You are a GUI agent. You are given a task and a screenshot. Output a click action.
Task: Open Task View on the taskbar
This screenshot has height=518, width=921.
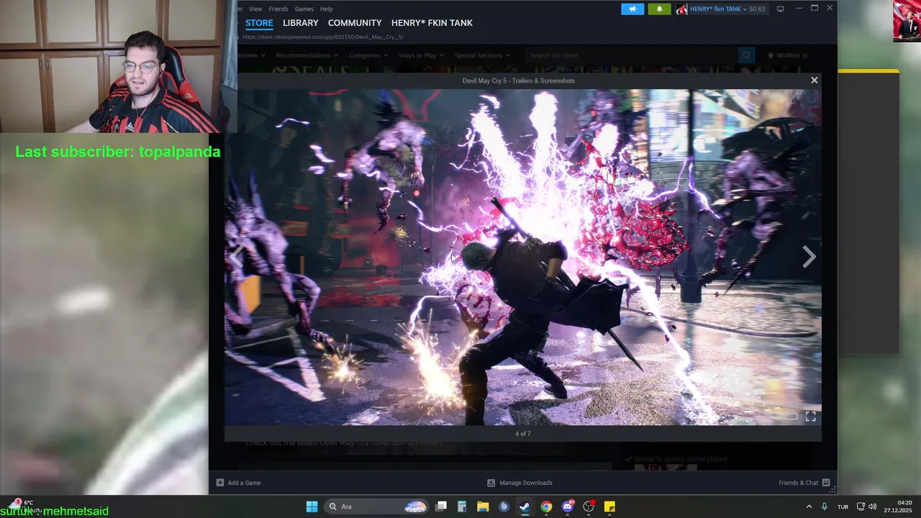click(441, 506)
